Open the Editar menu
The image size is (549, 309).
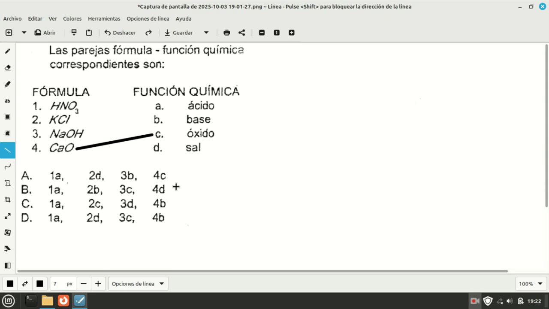[35, 18]
